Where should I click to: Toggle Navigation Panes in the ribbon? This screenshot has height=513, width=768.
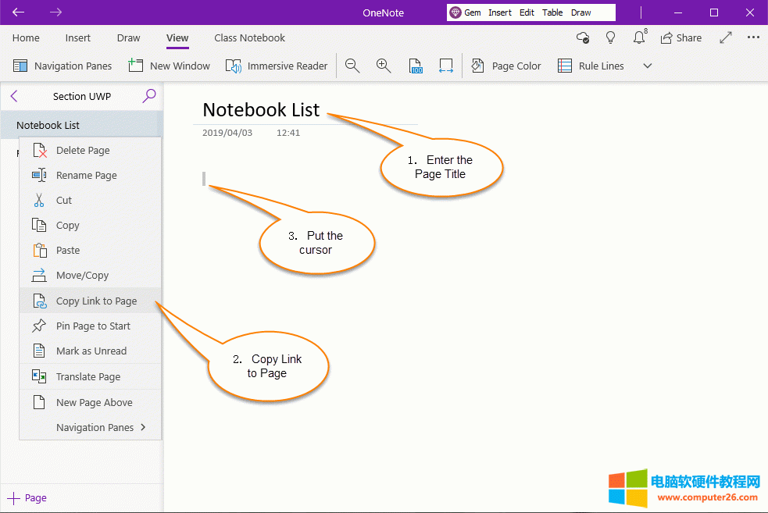coord(63,66)
